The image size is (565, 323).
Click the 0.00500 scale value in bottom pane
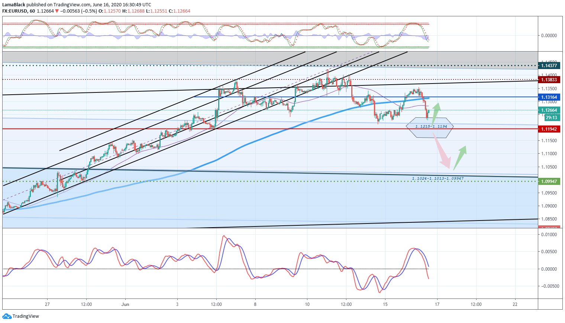click(549, 252)
